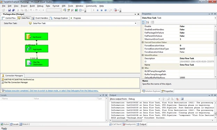The height and width of the screenshot is (130, 217).
Task: Click Property Pages icon in Properties
Action: (153, 22)
